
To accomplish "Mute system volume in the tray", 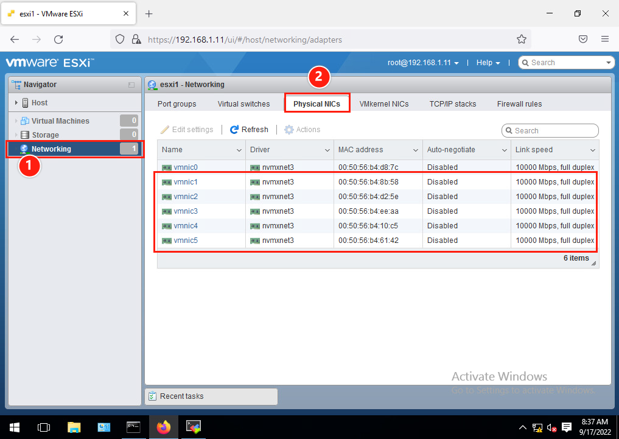I will [x=551, y=427].
